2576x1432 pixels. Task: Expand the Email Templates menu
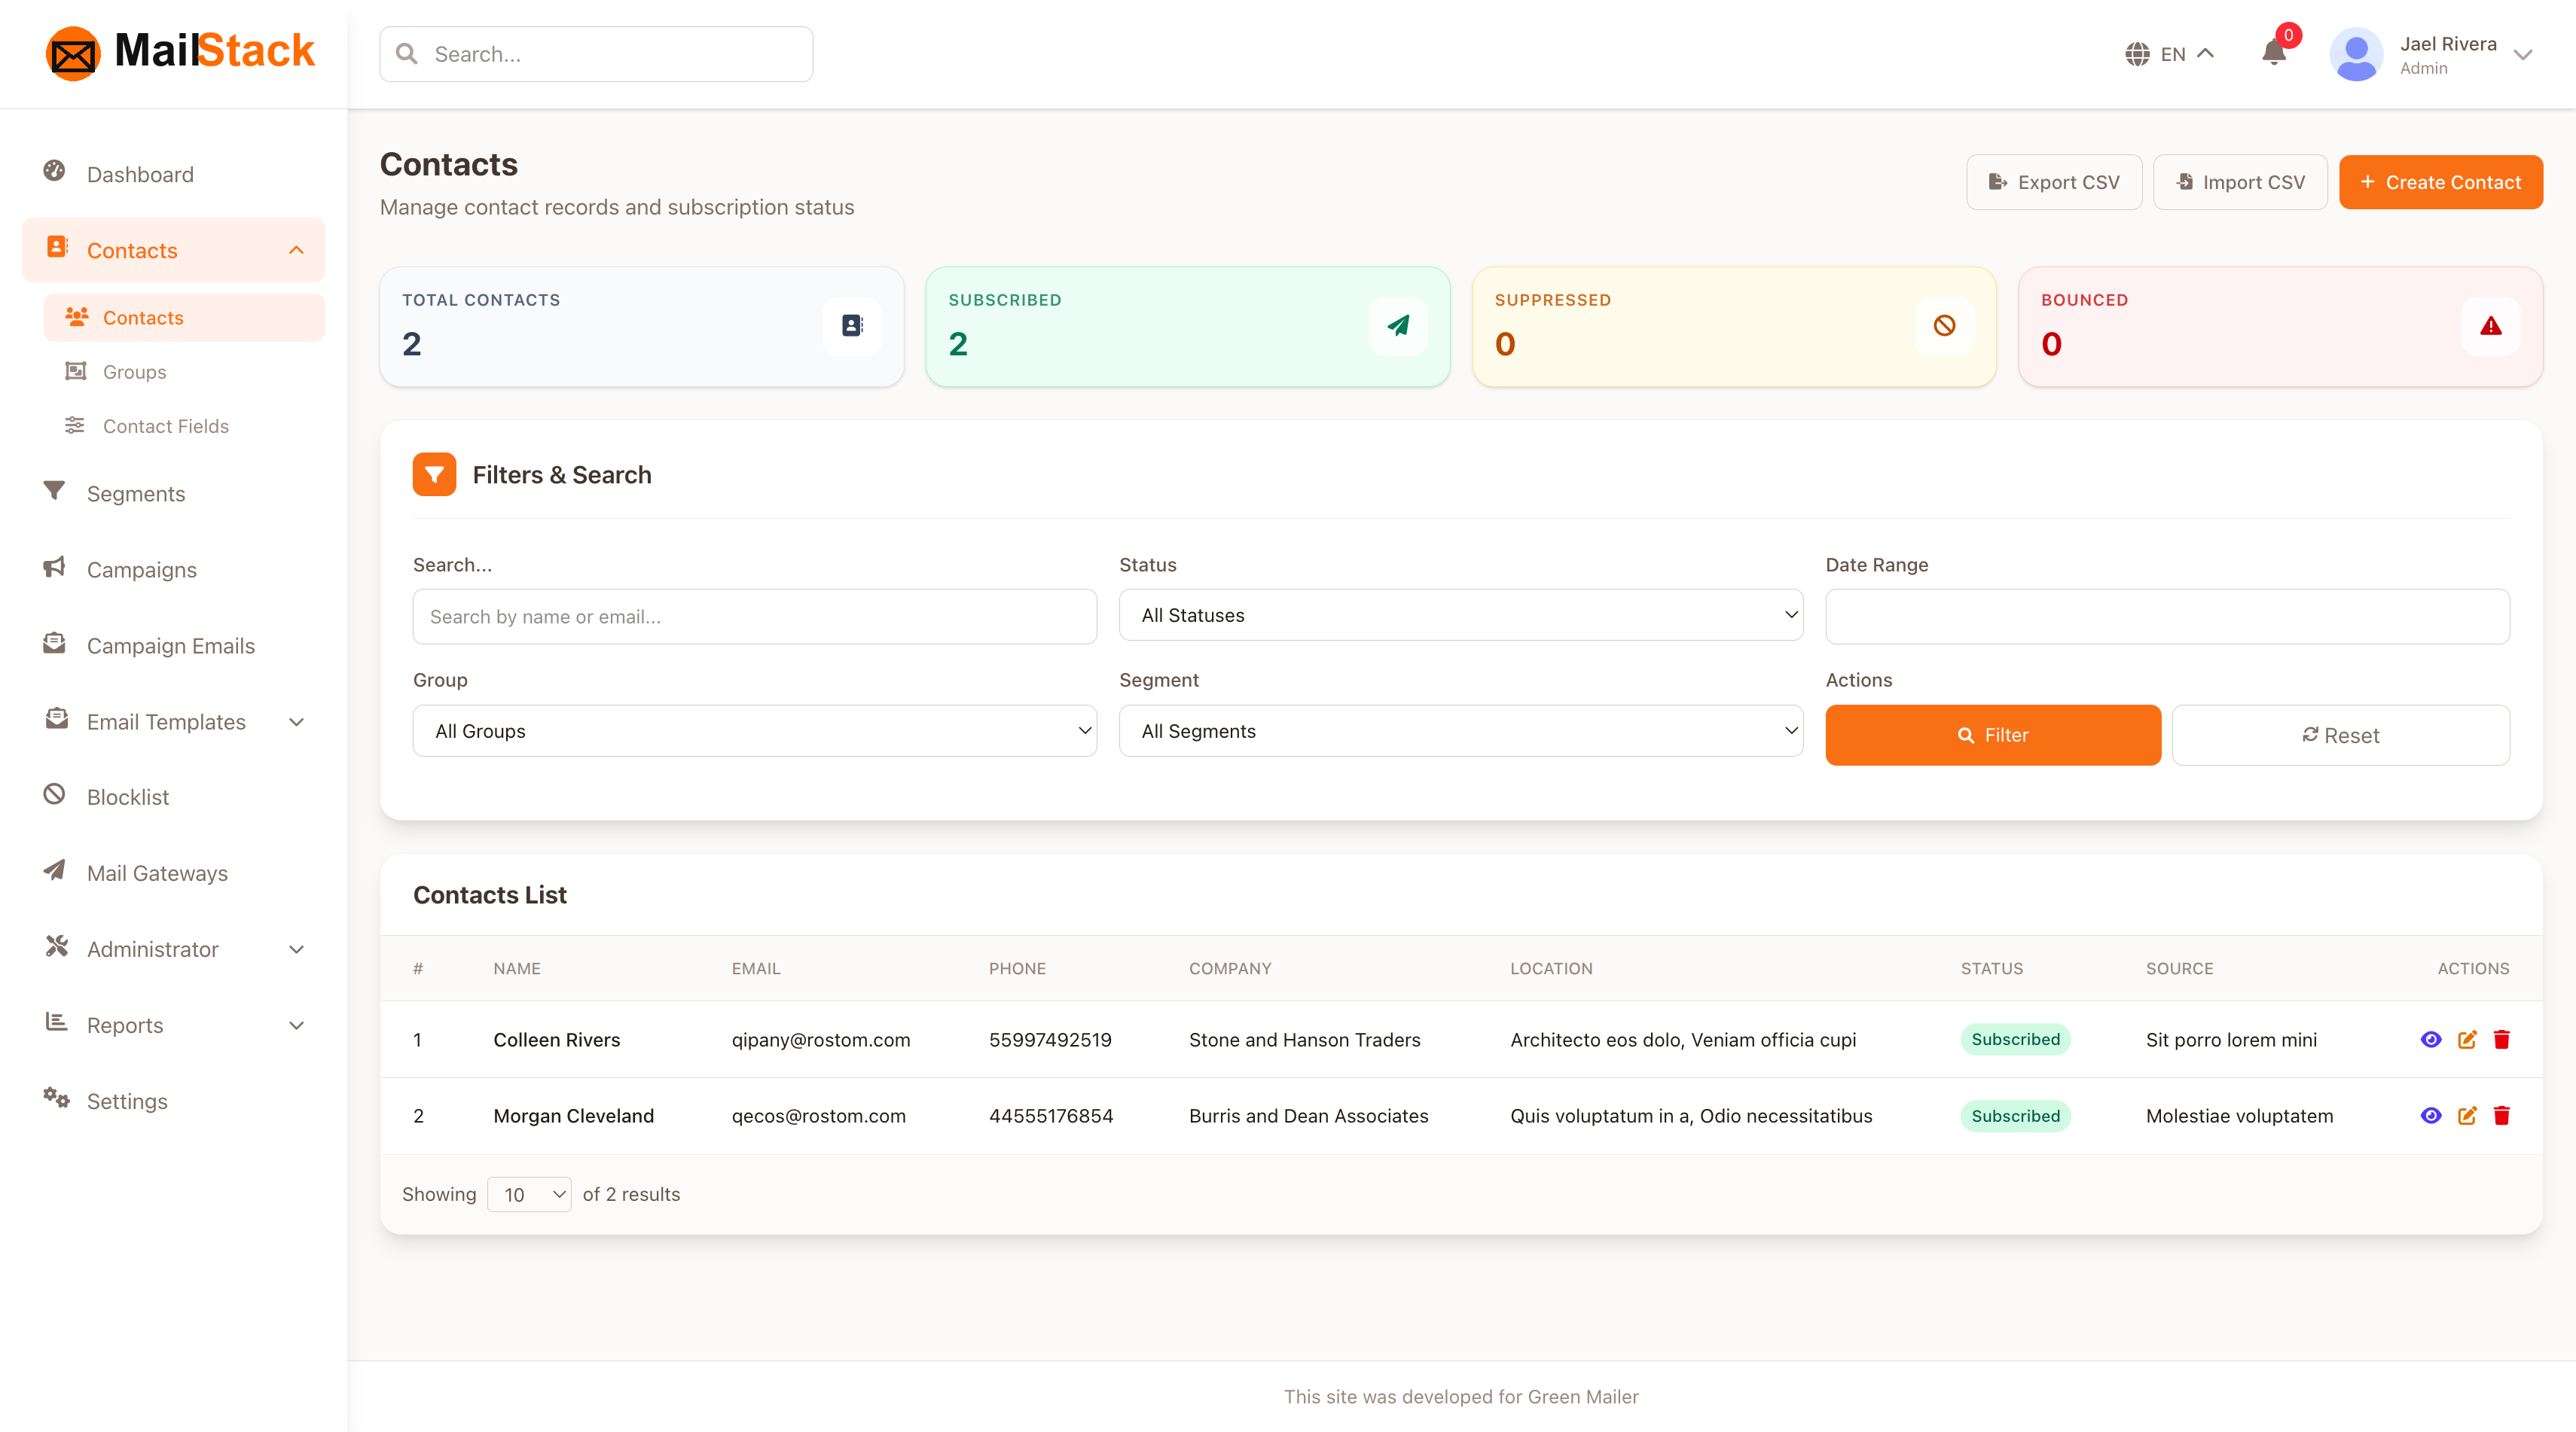pyautogui.click(x=296, y=721)
